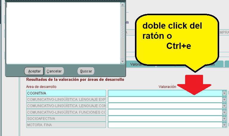
Task: Open the COGNITIVA valoración dropdown arrow
Action: coord(225,93)
